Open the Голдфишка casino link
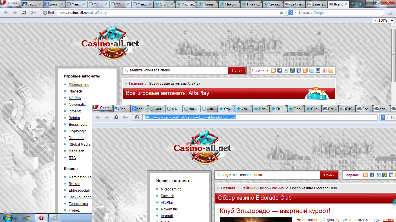The height and width of the screenshot is (222, 396). [78, 204]
